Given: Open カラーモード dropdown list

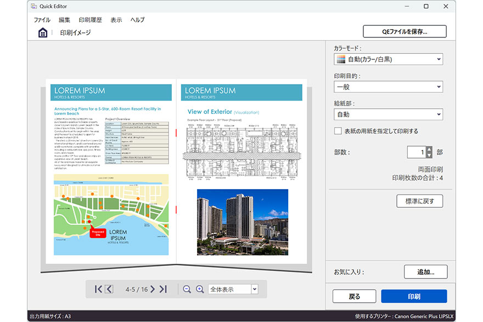Looking at the screenshot, I should (389, 59).
